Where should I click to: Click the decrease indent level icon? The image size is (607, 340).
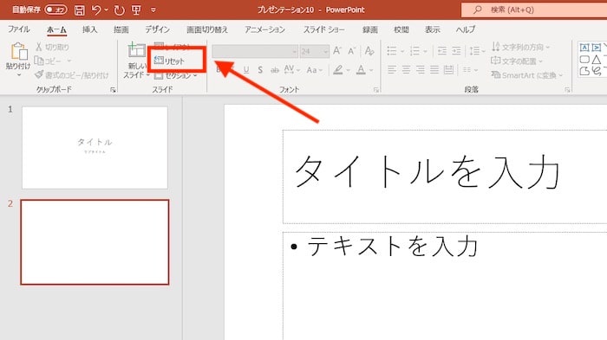pos(442,51)
